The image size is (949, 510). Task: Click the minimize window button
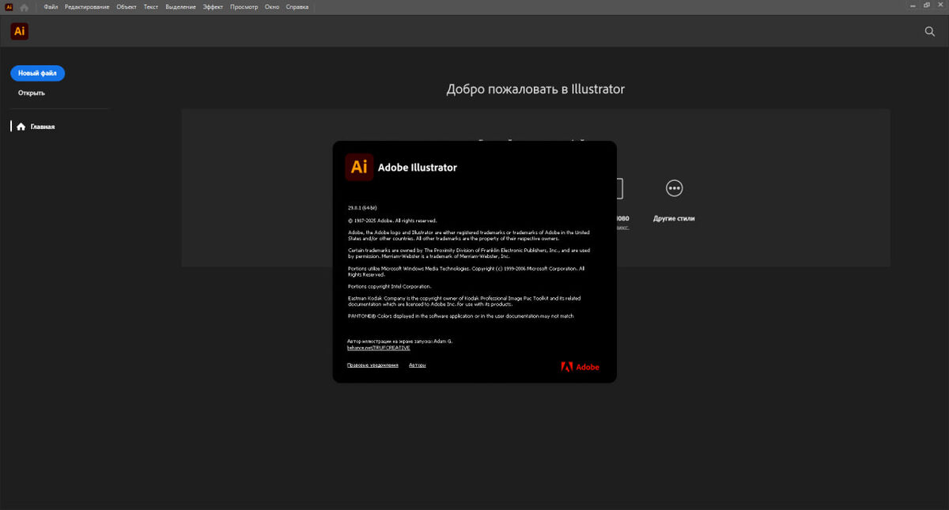coord(913,5)
